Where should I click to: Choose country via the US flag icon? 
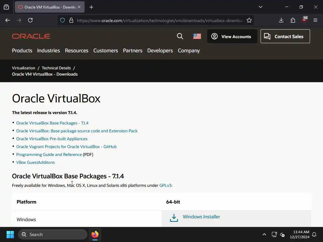(197, 36)
